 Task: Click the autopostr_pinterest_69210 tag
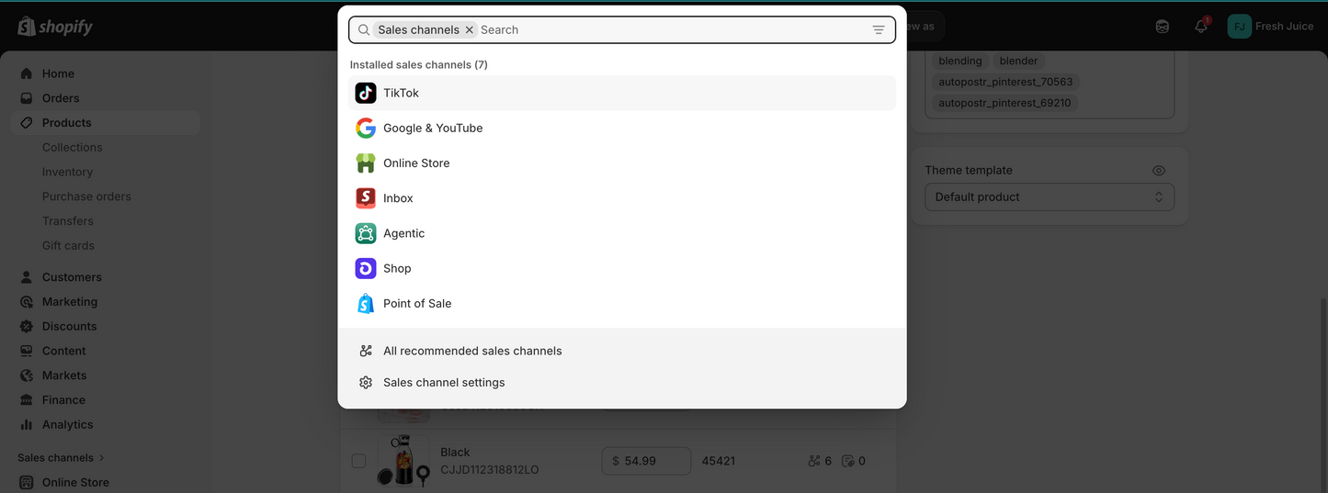click(1005, 103)
